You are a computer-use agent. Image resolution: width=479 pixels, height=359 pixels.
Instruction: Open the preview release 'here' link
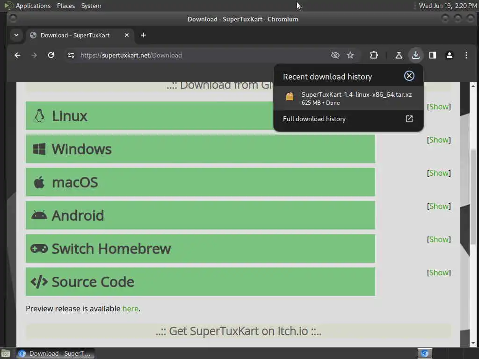[131, 309]
